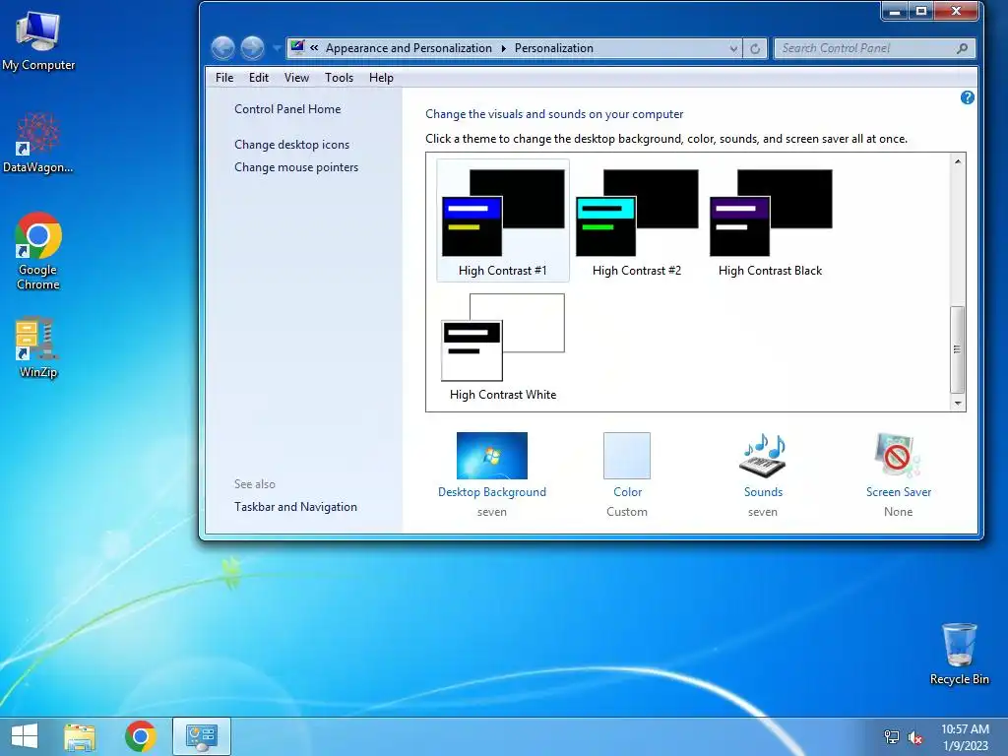
Task: Apply the High Contrast Black theme
Action: point(770,220)
